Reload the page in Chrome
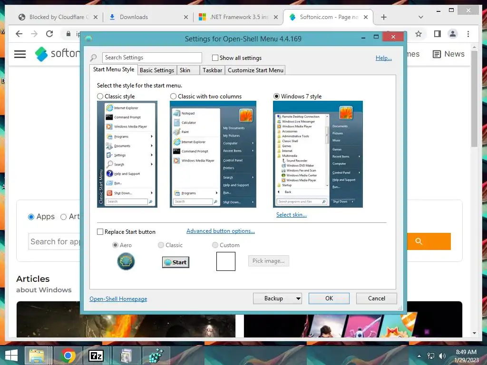Viewport: 487px width, 365px height. point(49,34)
